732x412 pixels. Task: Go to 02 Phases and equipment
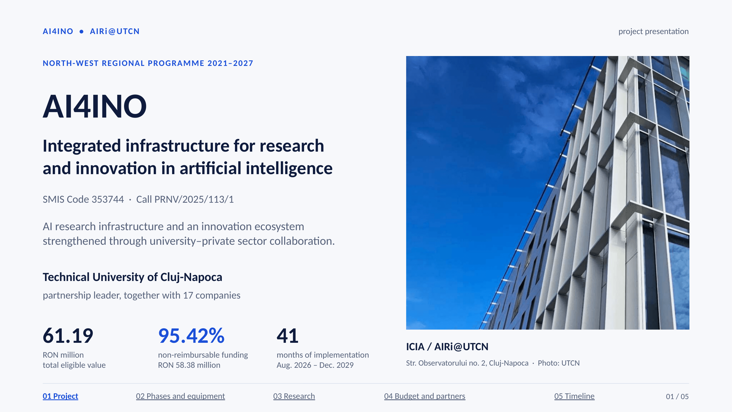(180, 396)
